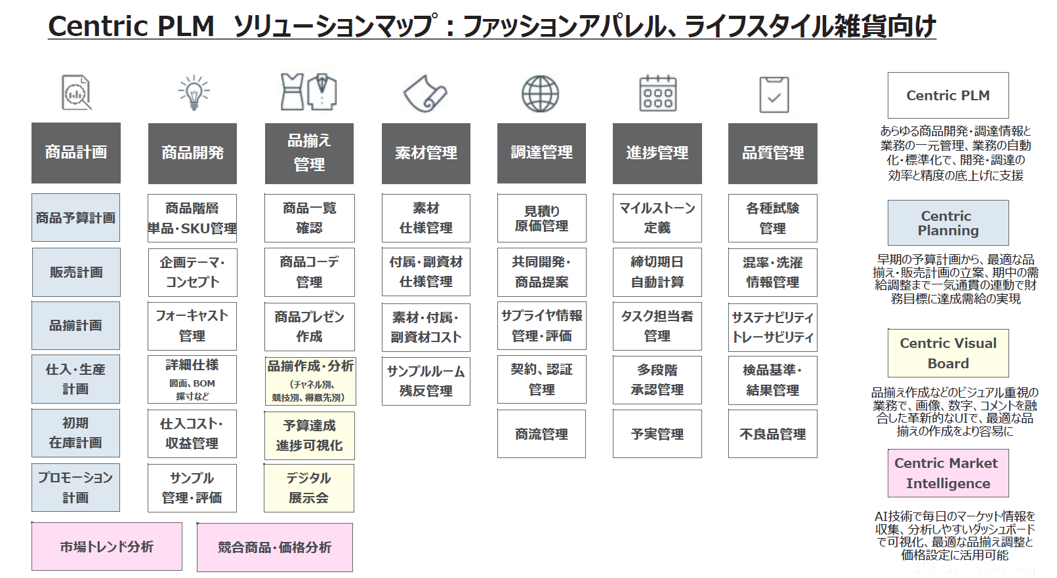Open the 品質管理 column header

[x=772, y=153]
